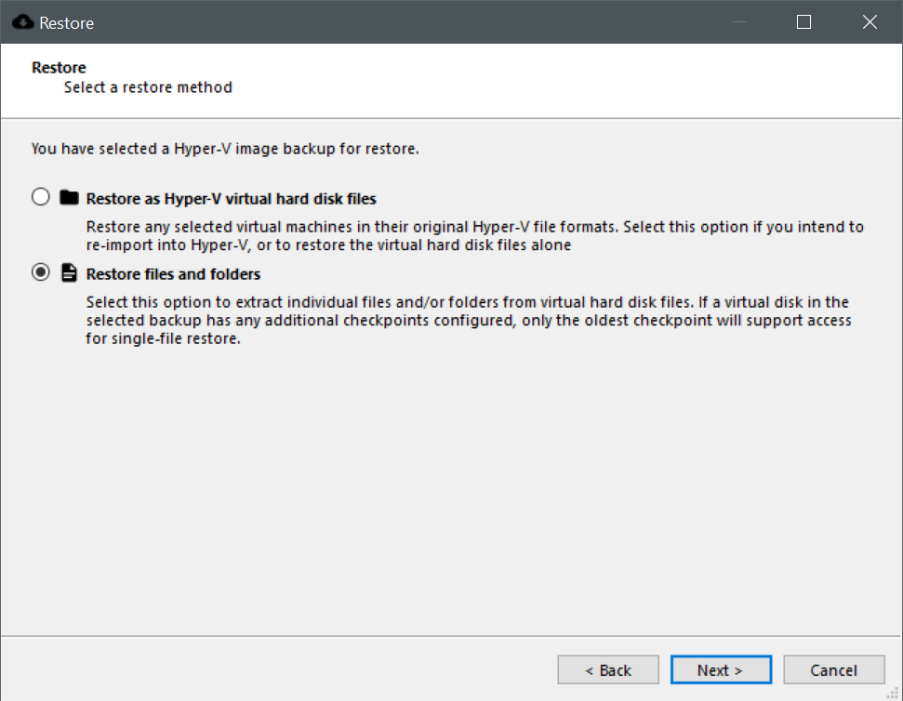
Task: Click the oldest checkpoint description paragraph
Action: pyautogui.click(x=468, y=321)
